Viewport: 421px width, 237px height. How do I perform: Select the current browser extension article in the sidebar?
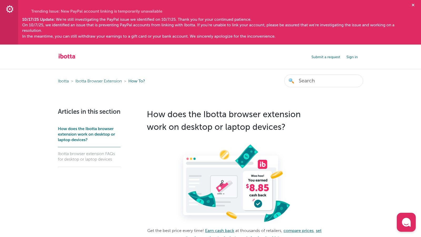[86, 134]
